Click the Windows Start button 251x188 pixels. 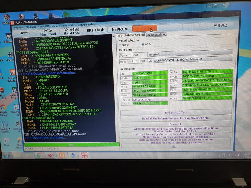[7, 156]
